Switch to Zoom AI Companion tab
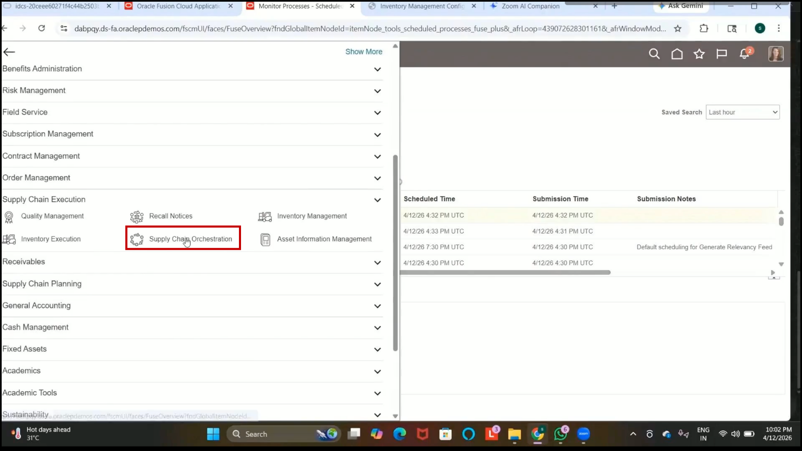This screenshot has height=451, width=802. [530, 6]
